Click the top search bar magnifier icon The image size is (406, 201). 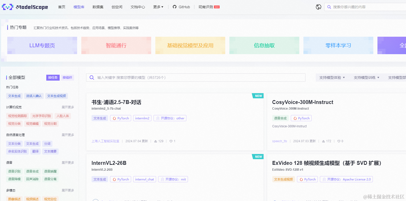[329, 7]
